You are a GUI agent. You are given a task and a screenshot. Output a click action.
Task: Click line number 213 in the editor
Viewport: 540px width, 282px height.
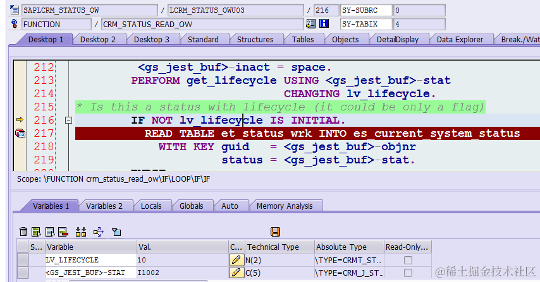click(44, 80)
